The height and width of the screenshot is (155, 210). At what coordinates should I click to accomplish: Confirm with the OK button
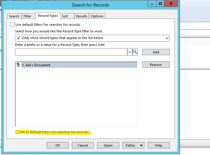point(57,145)
